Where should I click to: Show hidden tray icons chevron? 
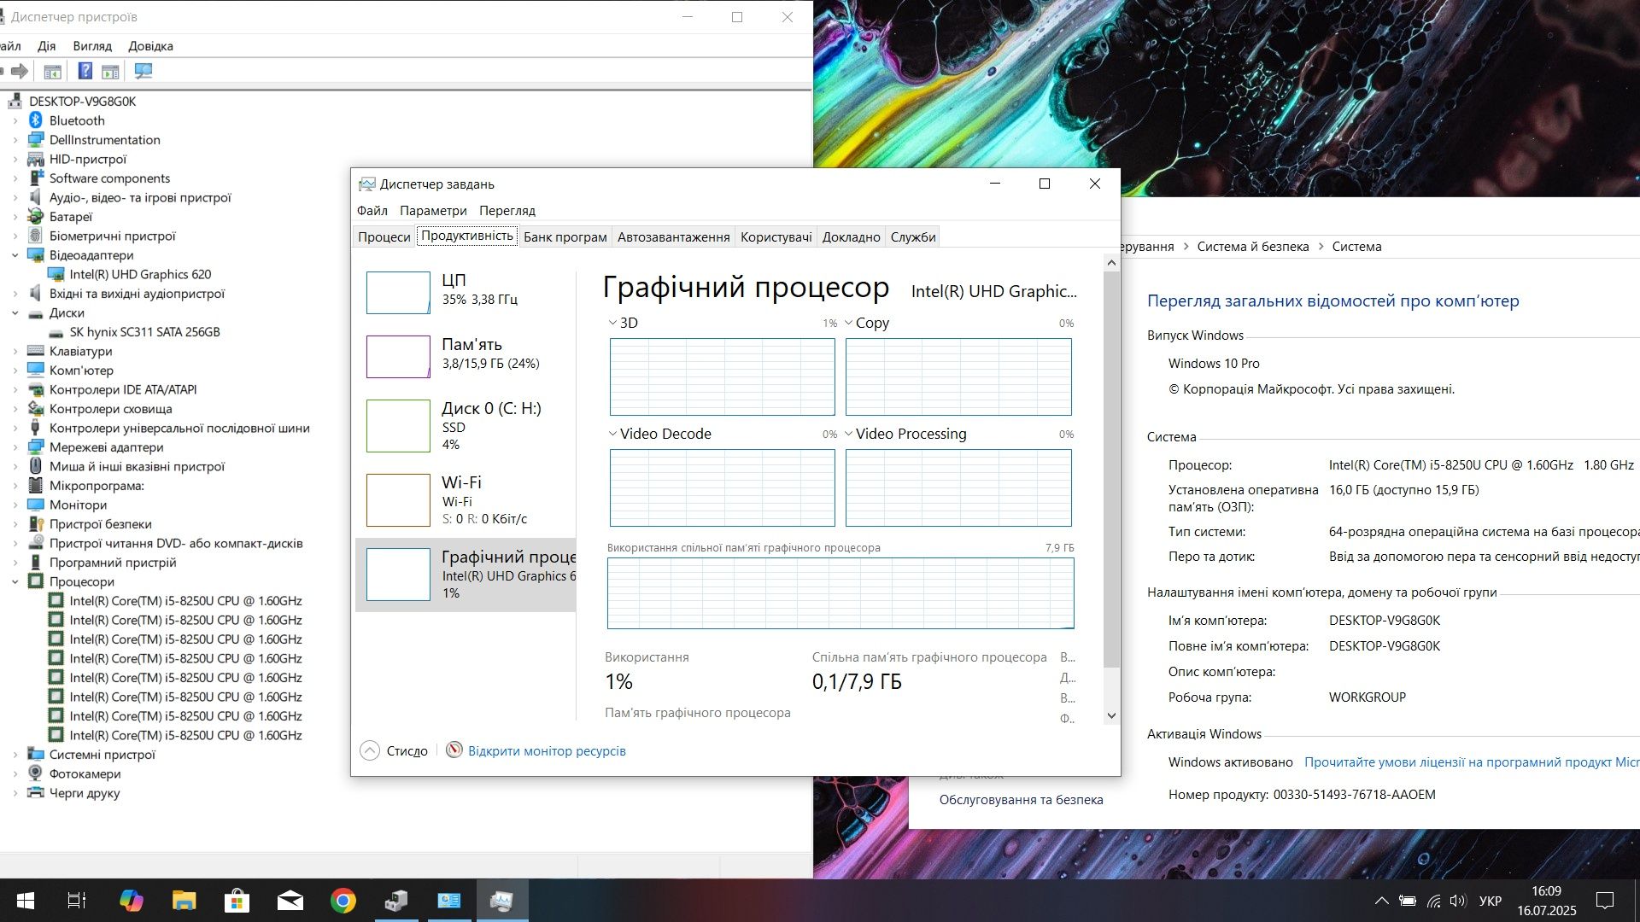[1381, 901]
